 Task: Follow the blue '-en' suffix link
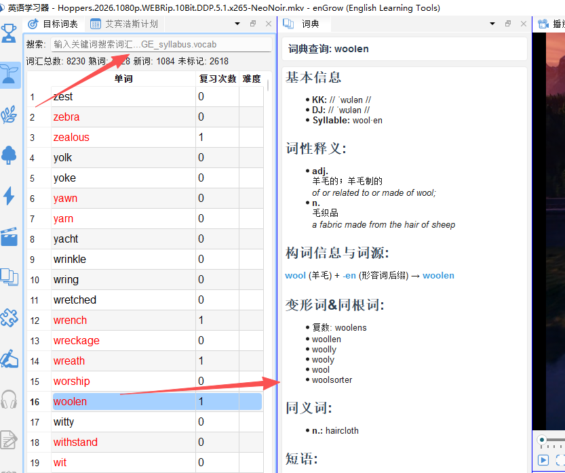349,276
